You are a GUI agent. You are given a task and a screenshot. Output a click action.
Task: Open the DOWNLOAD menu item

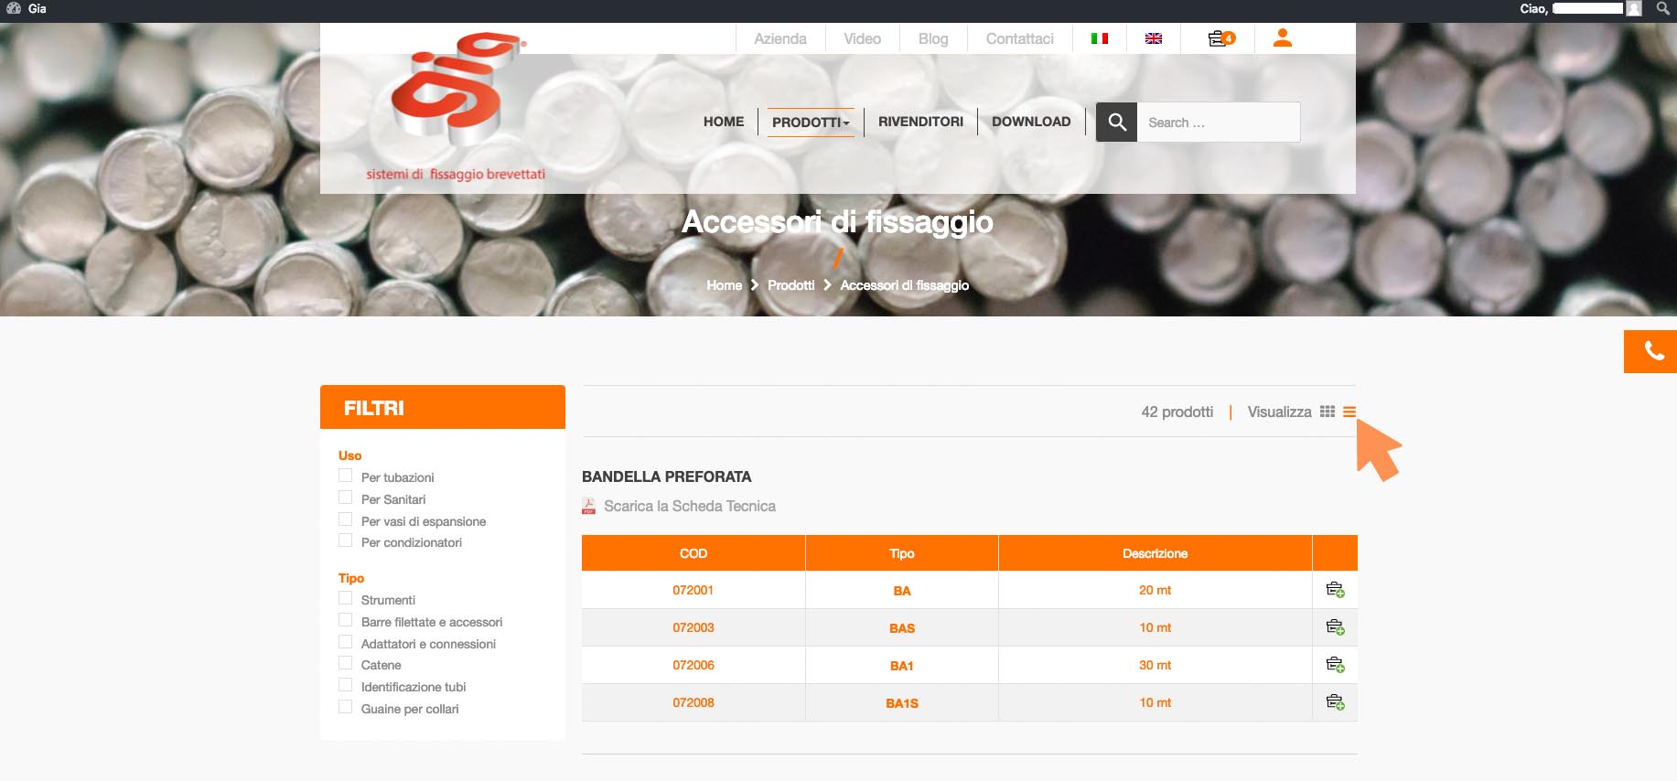pyautogui.click(x=1031, y=122)
